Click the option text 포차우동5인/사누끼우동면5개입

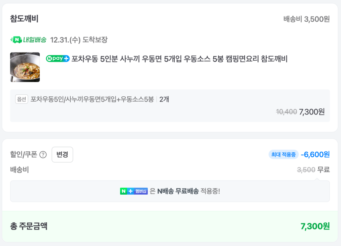pos(92,99)
